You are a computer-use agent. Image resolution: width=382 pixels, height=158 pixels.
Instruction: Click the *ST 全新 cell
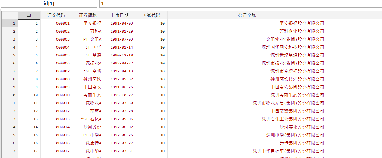coord(88,71)
